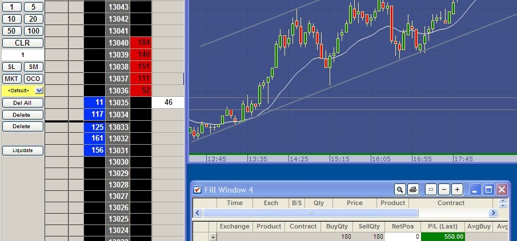This screenshot has width=517, height=241.
Task: Open the <Default> account dropdown
Action: 39,91
